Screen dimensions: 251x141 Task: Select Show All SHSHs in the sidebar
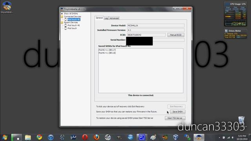coord(71,14)
